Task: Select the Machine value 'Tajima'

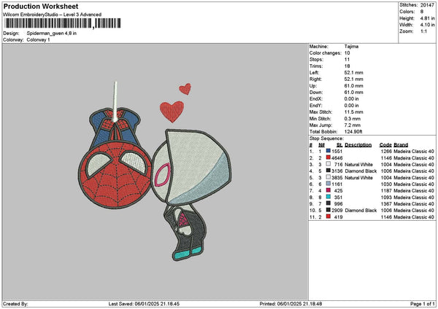Action: [x=351, y=47]
